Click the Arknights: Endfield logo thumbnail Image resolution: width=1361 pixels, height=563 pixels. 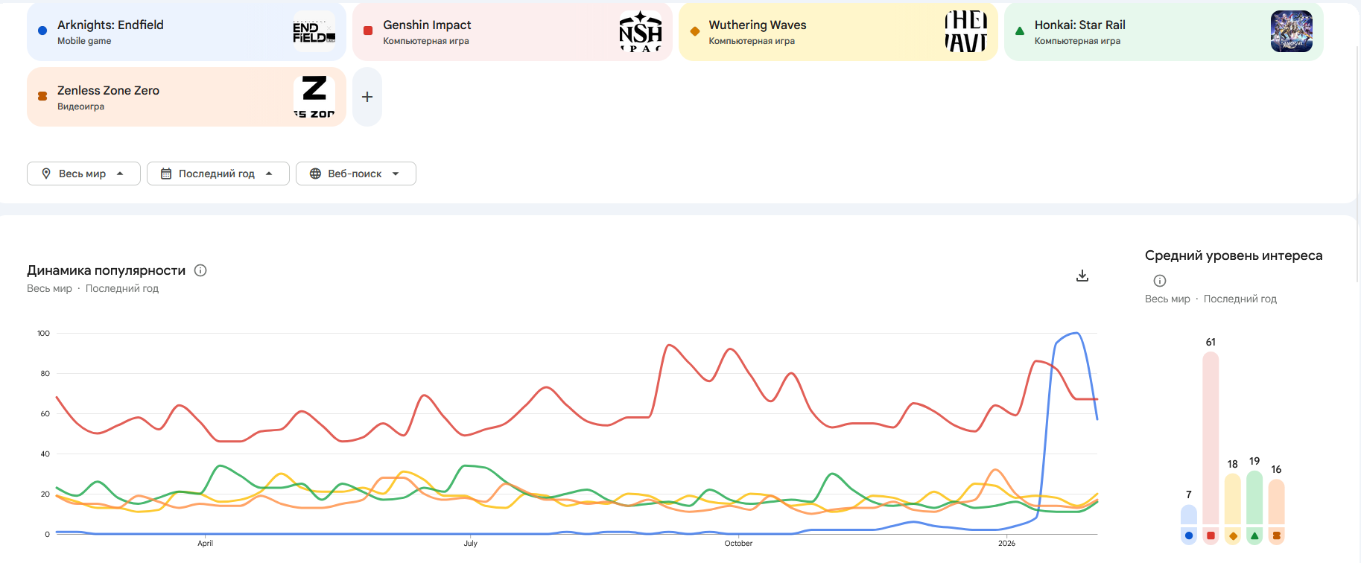click(x=314, y=32)
